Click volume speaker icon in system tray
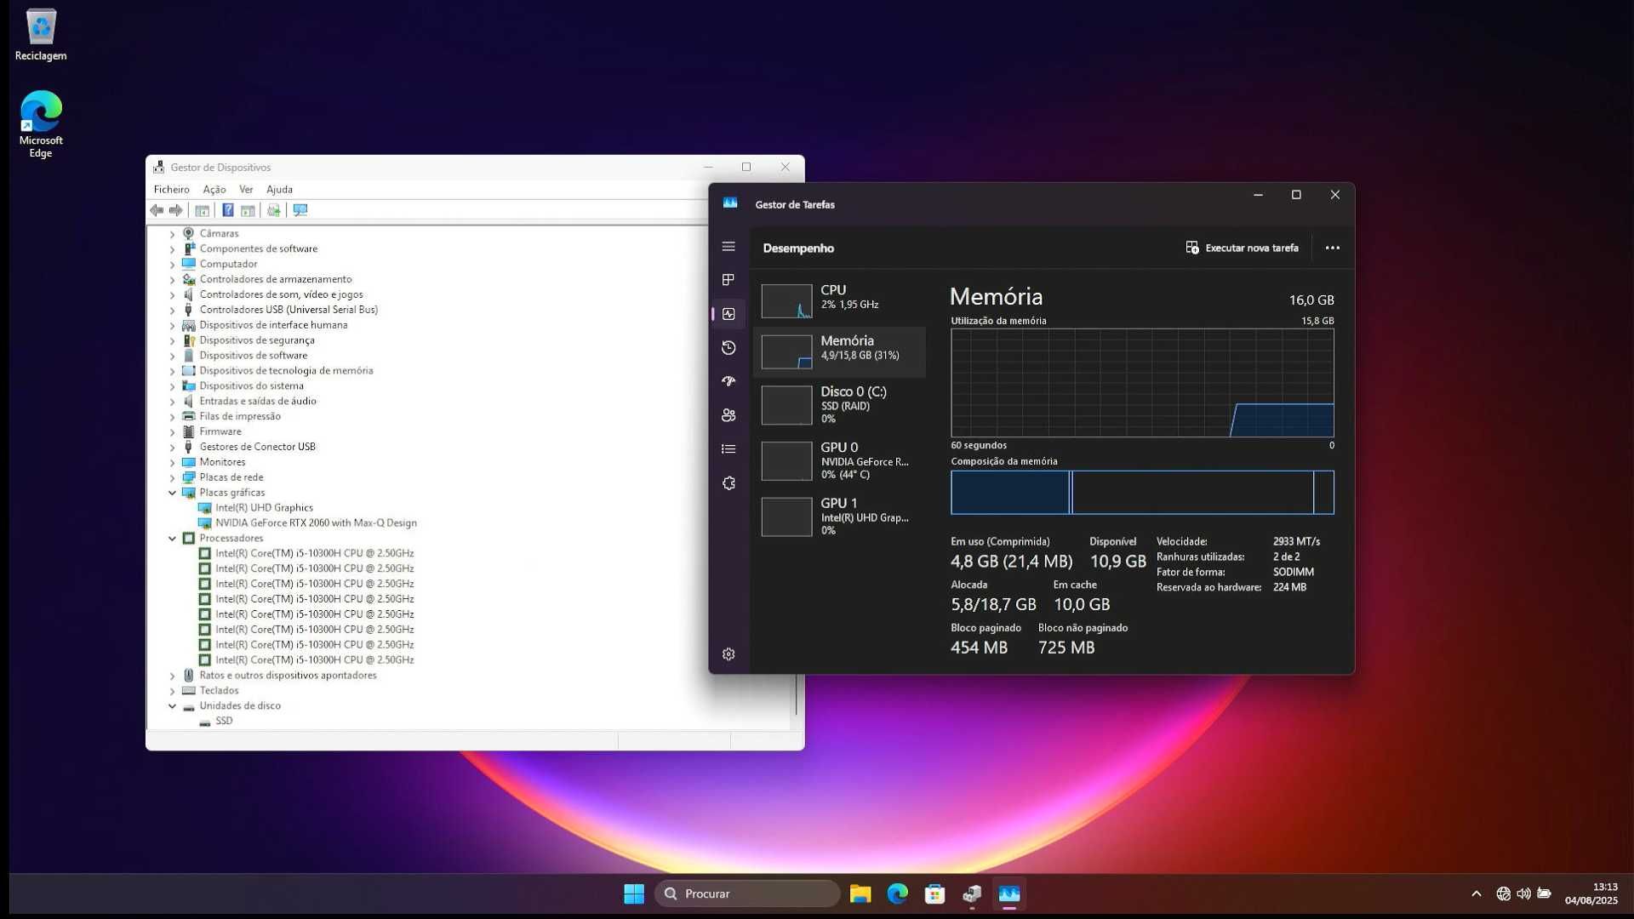The height and width of the screenshot is (919, 1634). point(1523,893)
